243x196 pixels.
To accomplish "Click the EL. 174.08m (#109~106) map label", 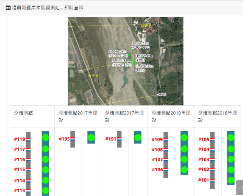I will (118, 53).
